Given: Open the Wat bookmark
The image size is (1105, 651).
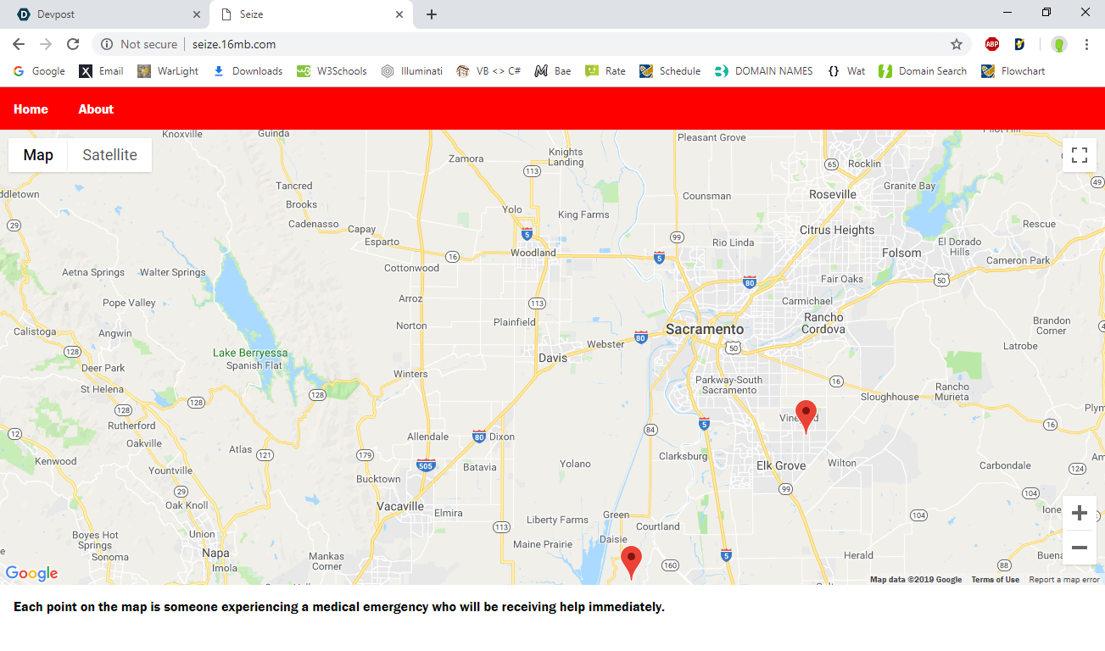Looking at the screenshot, I should (x=846, y=71).
